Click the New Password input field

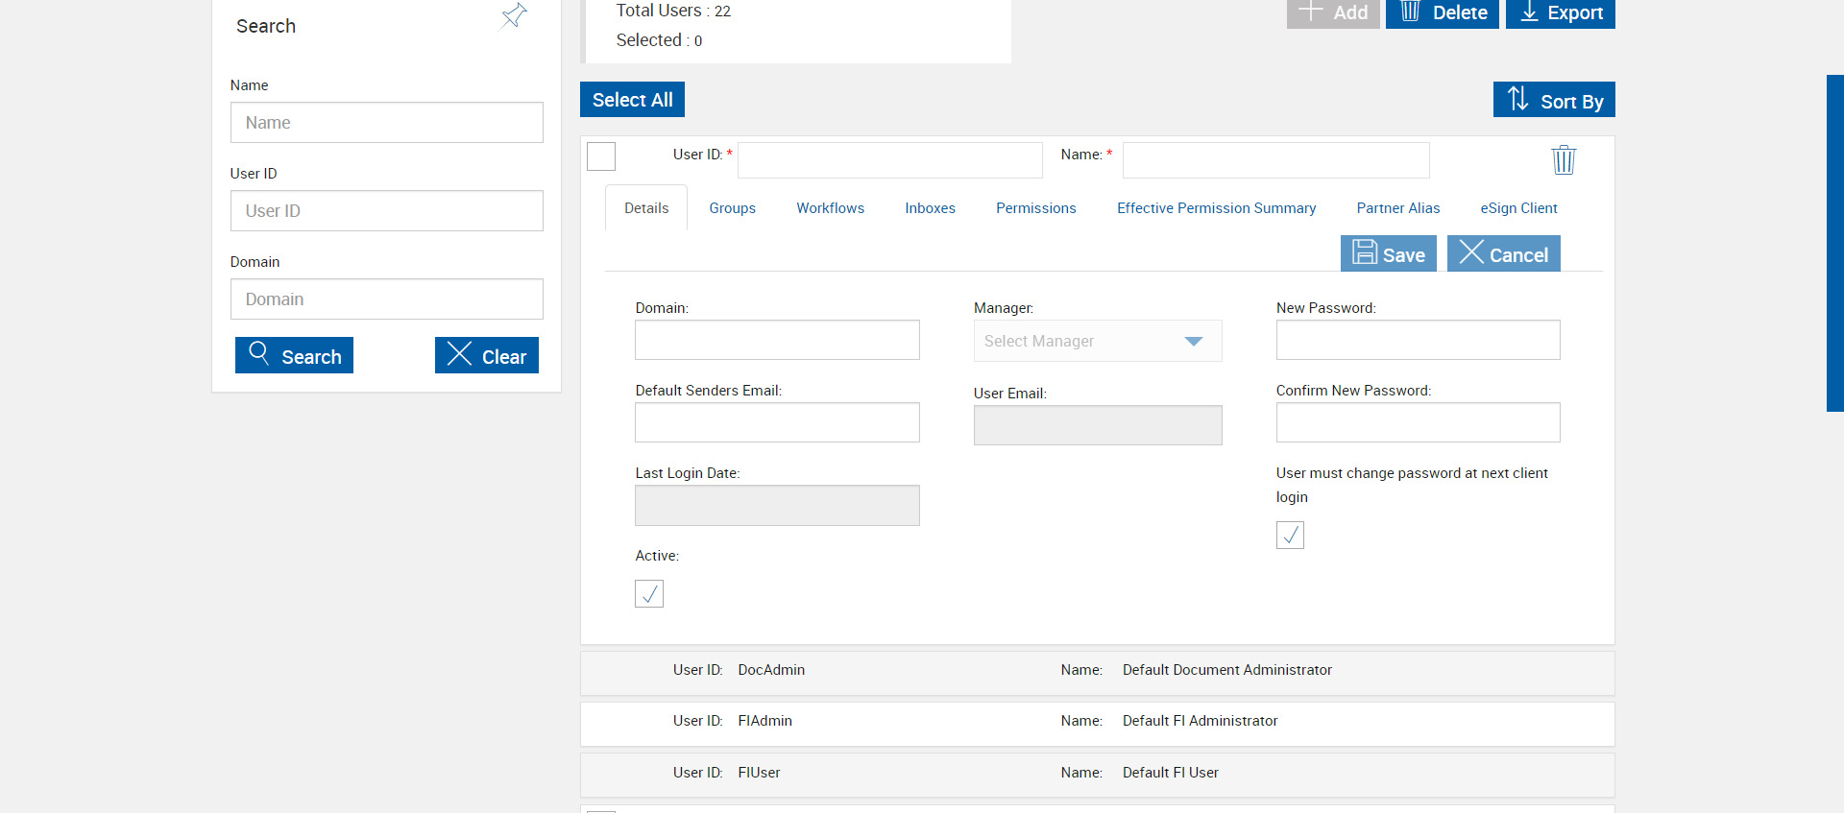pyautogui.click(x=1418, y=340)
